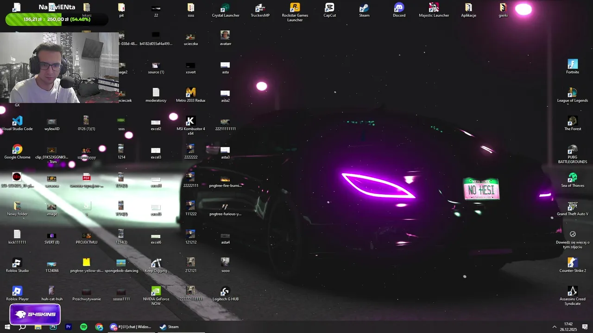Screen dimensions: 593x333
Task: Open the notification center icon
Action: tap(585, 327)
